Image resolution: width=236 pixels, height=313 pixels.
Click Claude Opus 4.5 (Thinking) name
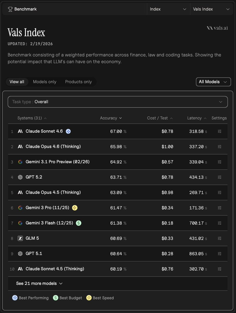(53, 192)
